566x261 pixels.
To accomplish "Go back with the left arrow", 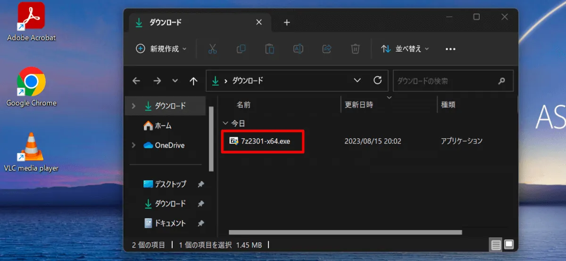I will 136,81.
